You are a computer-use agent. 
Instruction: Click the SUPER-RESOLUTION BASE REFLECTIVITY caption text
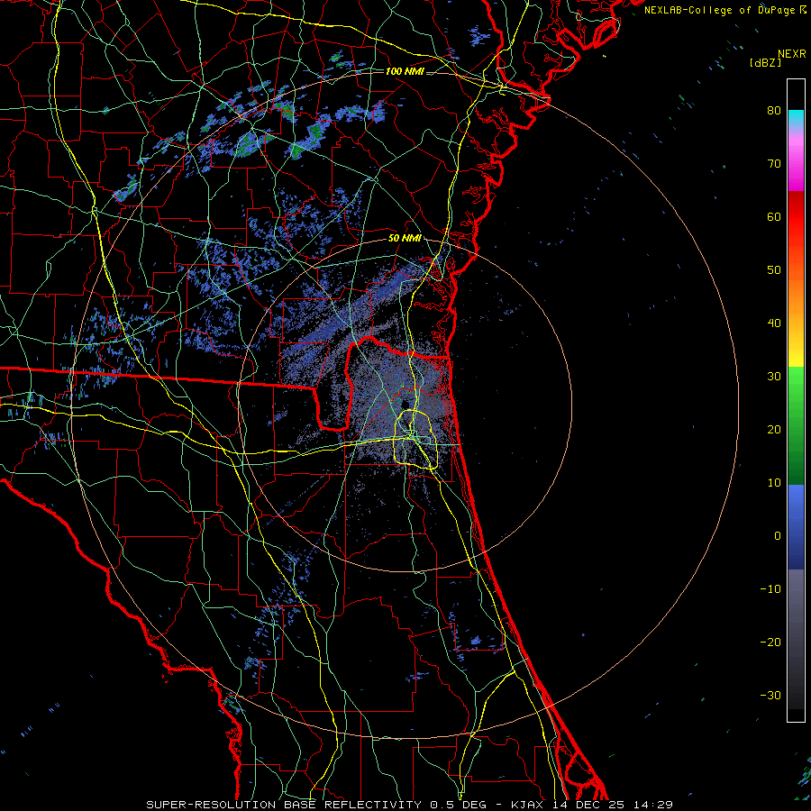coord(284,805)
